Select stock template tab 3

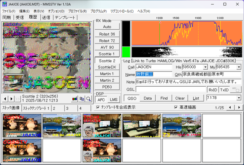(x=71, y=108)
